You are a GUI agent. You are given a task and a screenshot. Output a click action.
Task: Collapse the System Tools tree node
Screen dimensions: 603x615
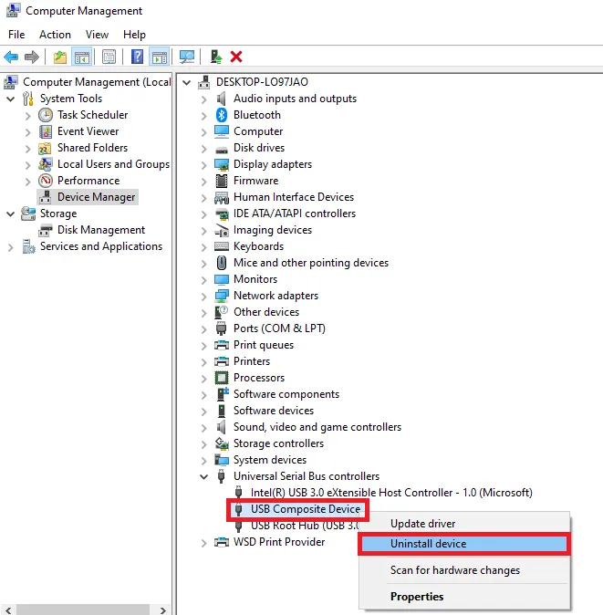[x=11, y=99]
